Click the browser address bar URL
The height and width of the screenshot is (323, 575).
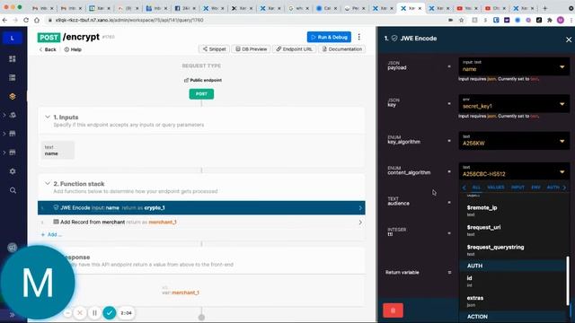coord(129,20)
